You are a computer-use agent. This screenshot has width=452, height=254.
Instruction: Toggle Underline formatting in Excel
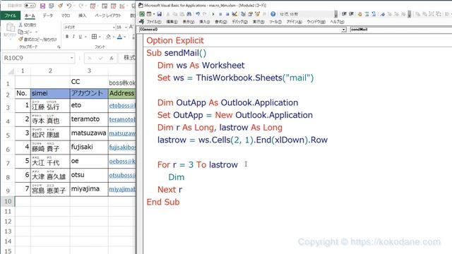point(80,37)
